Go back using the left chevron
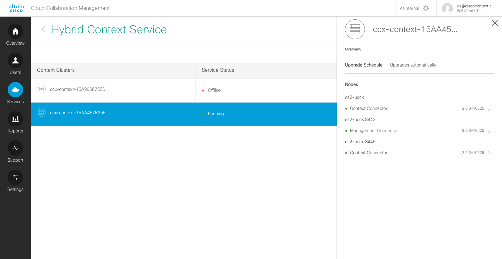 [44, 29]
